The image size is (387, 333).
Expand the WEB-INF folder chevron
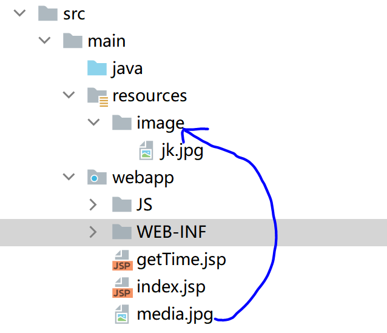pos(93,232)
